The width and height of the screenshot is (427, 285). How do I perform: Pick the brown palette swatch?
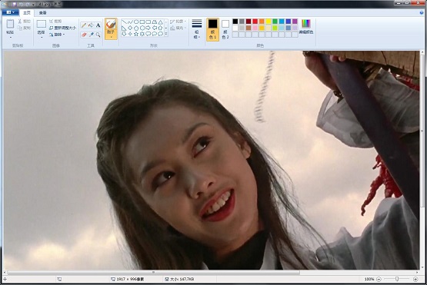tap(249, 28)
